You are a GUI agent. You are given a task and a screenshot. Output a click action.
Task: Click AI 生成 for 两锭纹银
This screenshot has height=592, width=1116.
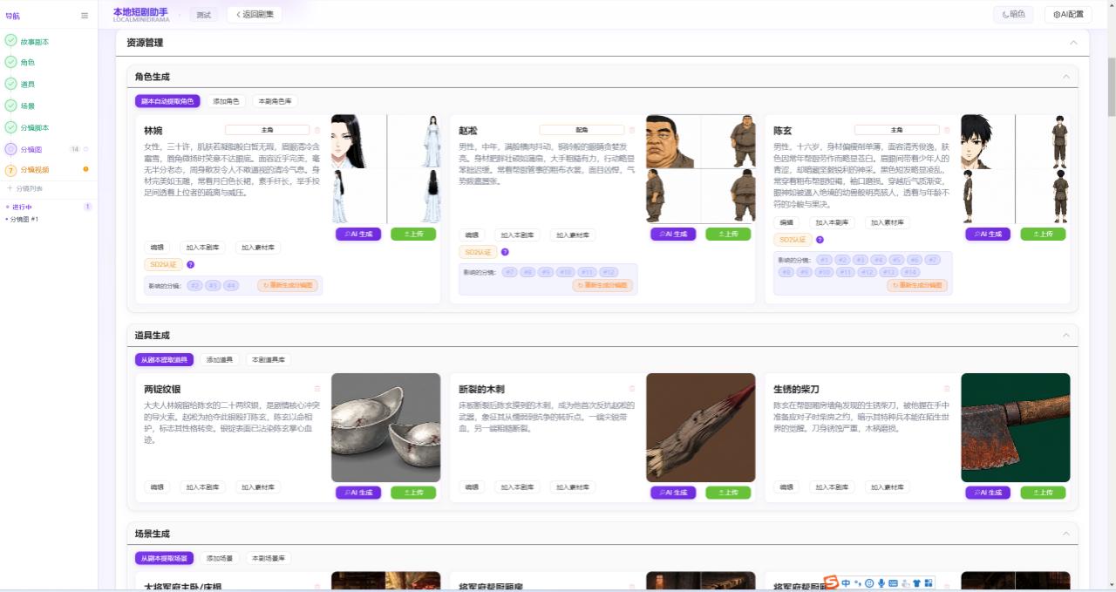(358, 493)
